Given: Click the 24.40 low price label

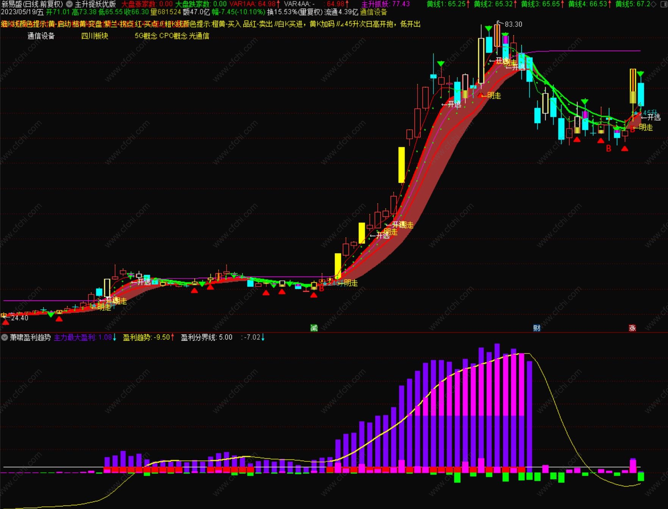Looking at the screenshot, I should coord(19,318).
